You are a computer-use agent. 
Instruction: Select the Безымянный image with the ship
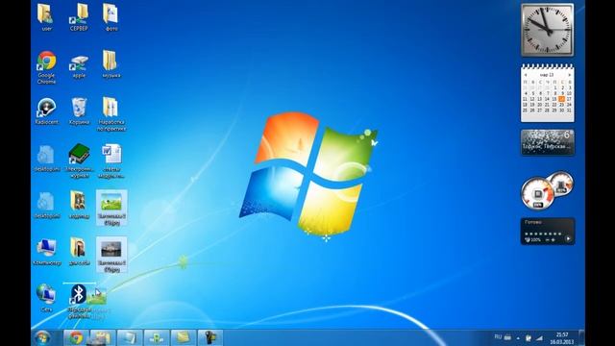pos(111,255)
